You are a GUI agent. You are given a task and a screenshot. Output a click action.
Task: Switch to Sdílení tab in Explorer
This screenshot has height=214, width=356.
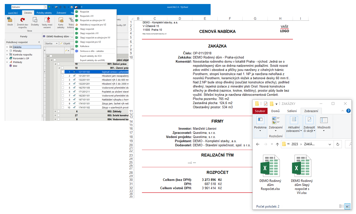pyautogui.click(x=292, y=111)
